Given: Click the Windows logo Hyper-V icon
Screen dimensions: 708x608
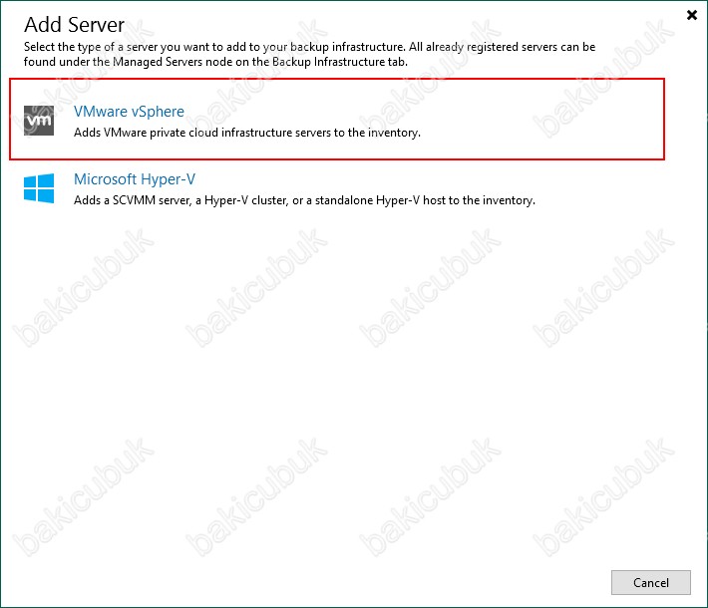Looking at the screenshot, I should [x=39, y=188].
